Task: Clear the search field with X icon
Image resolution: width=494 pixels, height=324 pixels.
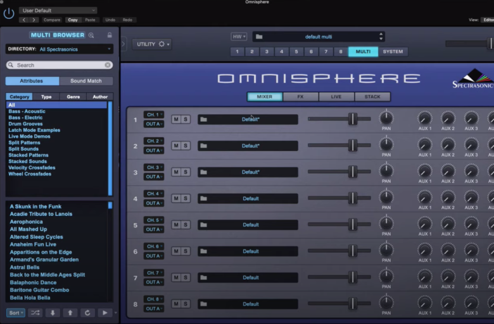Action: 108,65
